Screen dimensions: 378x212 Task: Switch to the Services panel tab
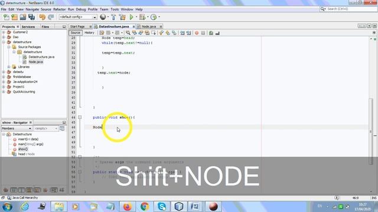coord(28,26)
